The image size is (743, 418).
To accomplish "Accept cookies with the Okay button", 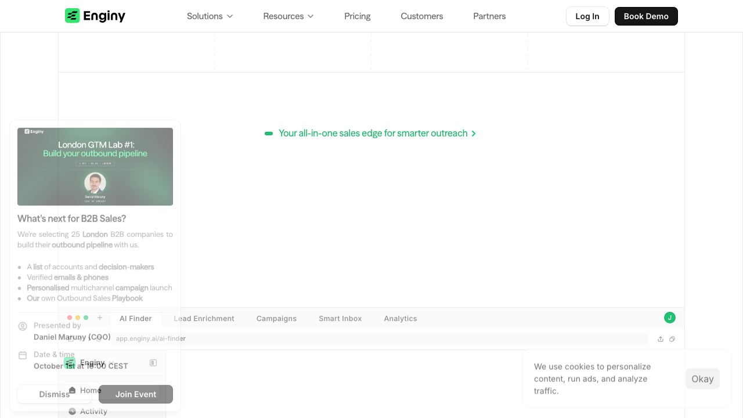I will [x=702, y=379].
